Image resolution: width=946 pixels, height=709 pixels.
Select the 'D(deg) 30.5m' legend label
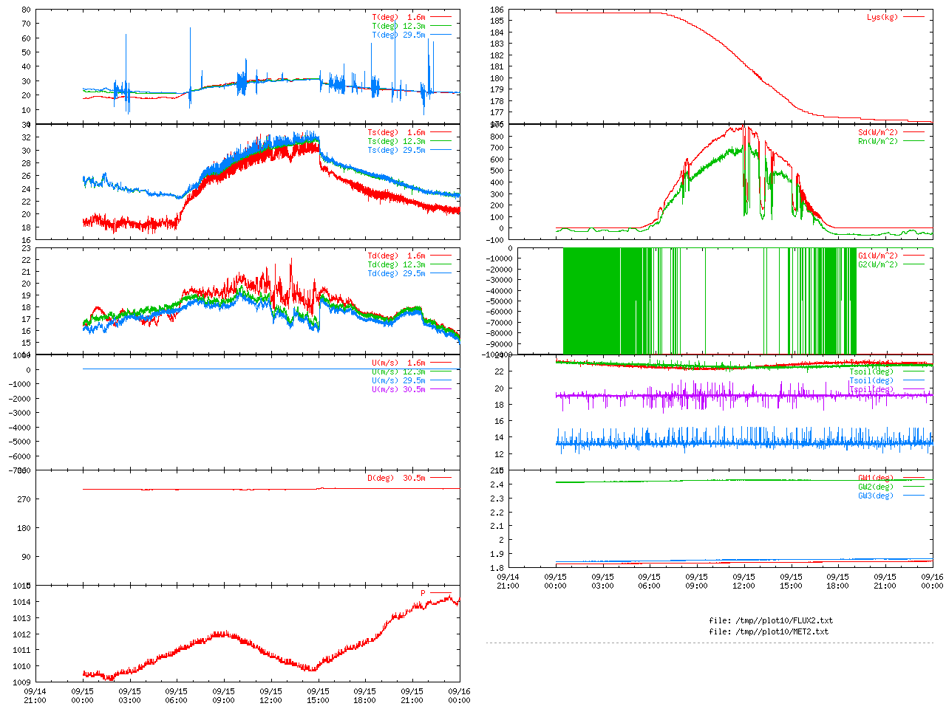coord(396,478)
